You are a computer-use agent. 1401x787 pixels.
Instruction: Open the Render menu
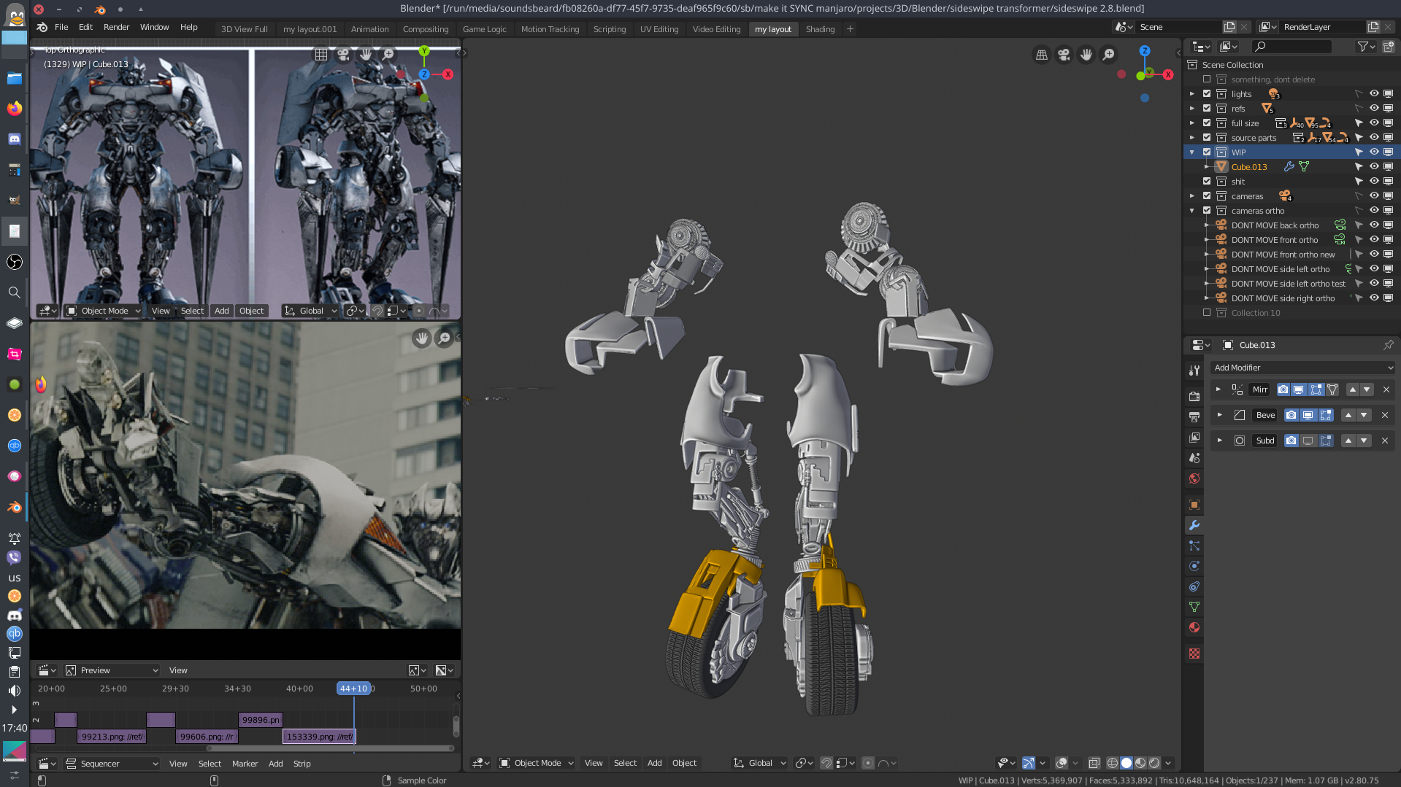pyautogui.click(x=116, y=28)
